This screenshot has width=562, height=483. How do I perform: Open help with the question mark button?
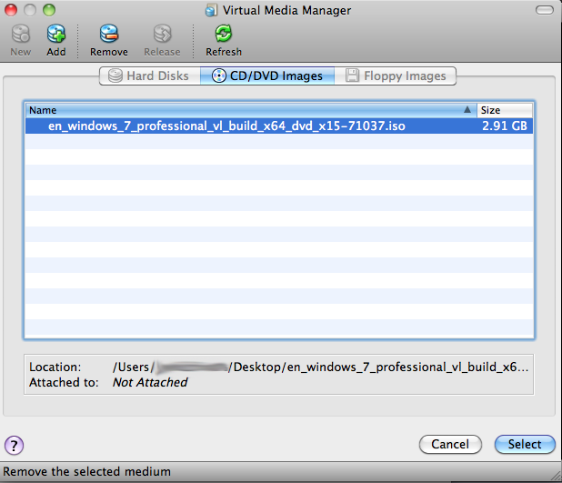14,445
